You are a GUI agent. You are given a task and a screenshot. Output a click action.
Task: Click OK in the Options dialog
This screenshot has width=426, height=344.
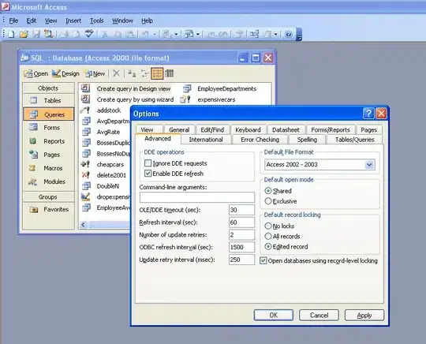tap(273, 315)
